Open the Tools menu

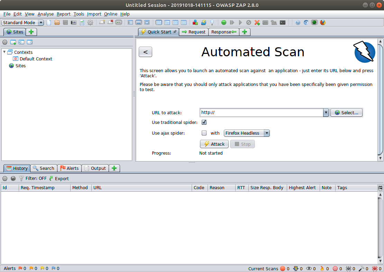coord(79,14)
